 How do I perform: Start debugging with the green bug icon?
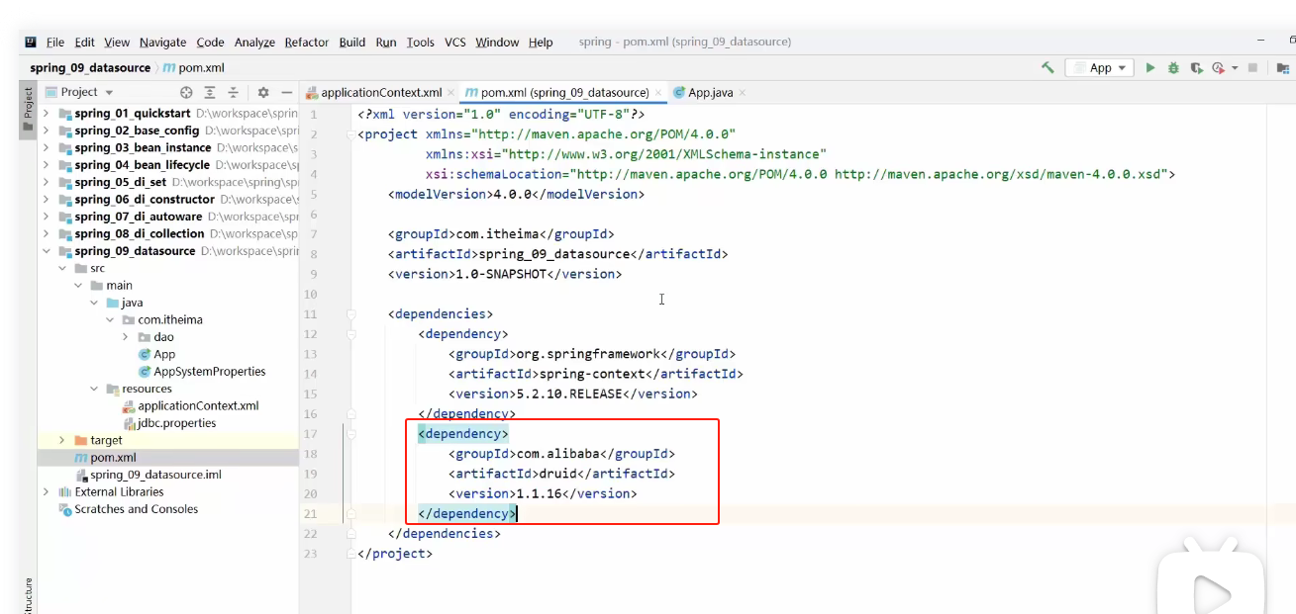[1173, 68]
